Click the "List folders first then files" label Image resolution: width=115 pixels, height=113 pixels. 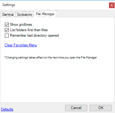point(29,30)
